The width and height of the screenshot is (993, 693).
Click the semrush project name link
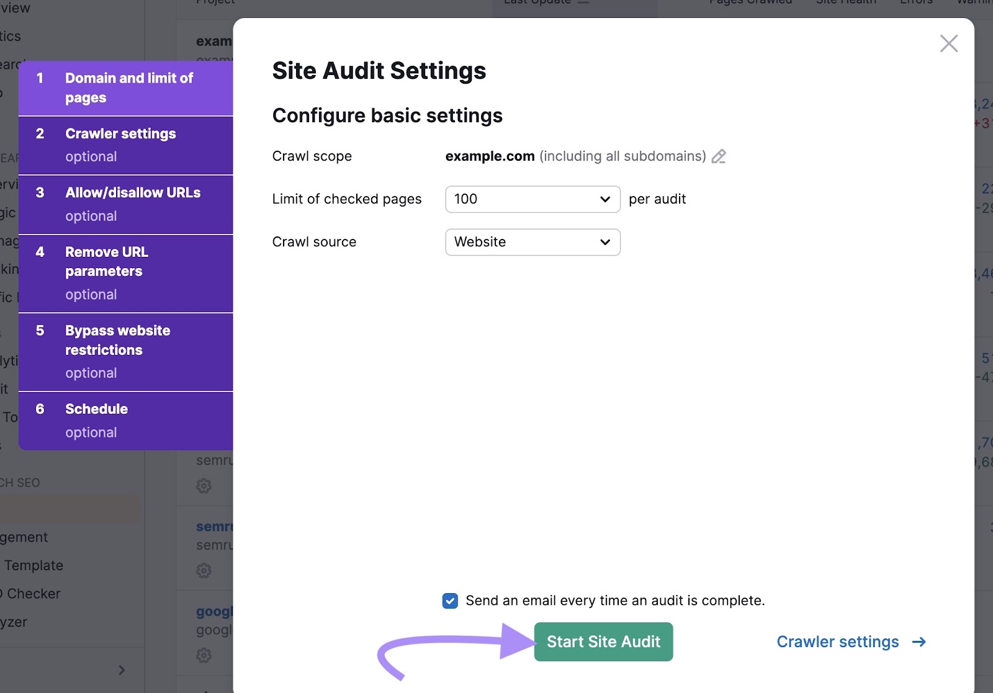coord(214,526)
